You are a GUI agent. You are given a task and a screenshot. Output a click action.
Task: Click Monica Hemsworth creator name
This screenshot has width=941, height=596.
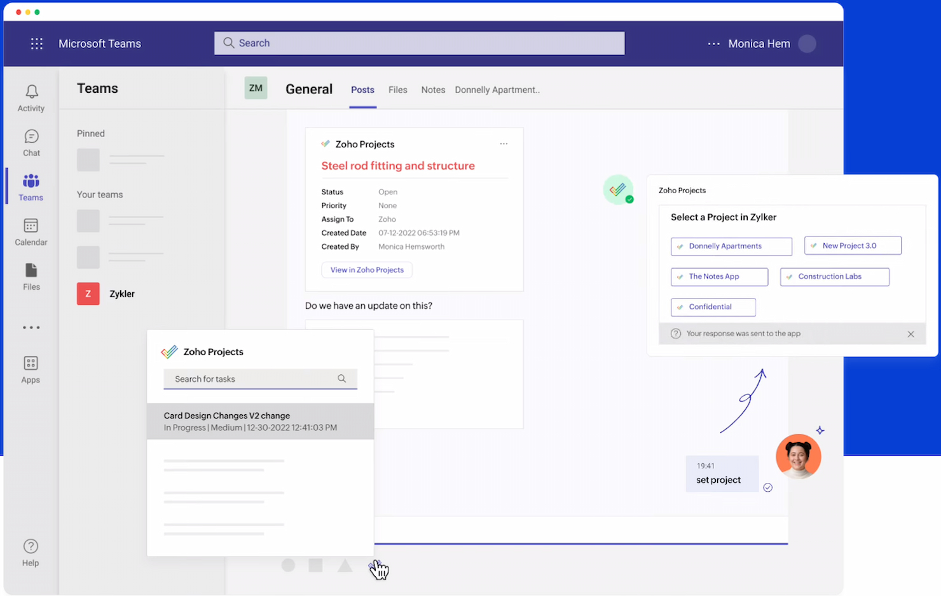click(x=411, y=247)
